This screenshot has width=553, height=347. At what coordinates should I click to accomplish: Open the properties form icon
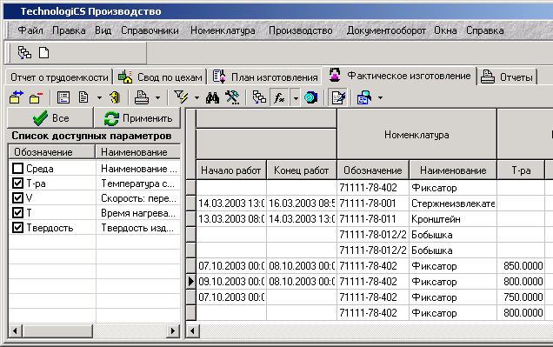[x=63, y=97]
